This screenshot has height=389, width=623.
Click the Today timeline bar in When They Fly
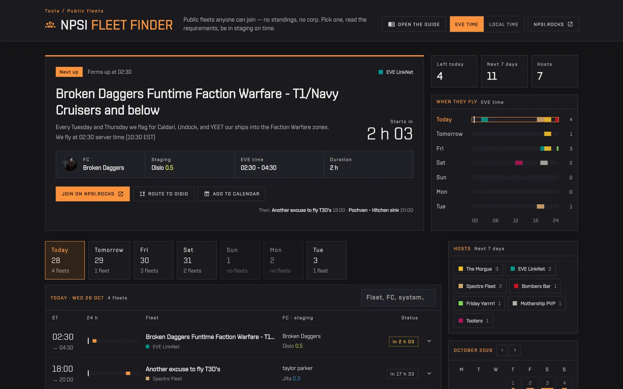[515, 119]
